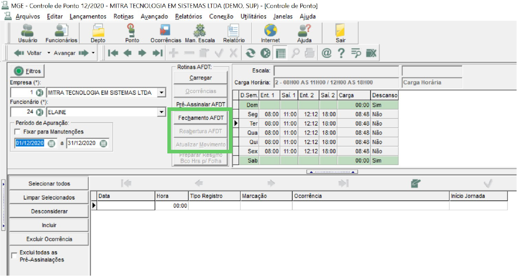517x277 pixels.
Task: Enable Fixar para Manutenções checkbox
Action: [17, 132]
